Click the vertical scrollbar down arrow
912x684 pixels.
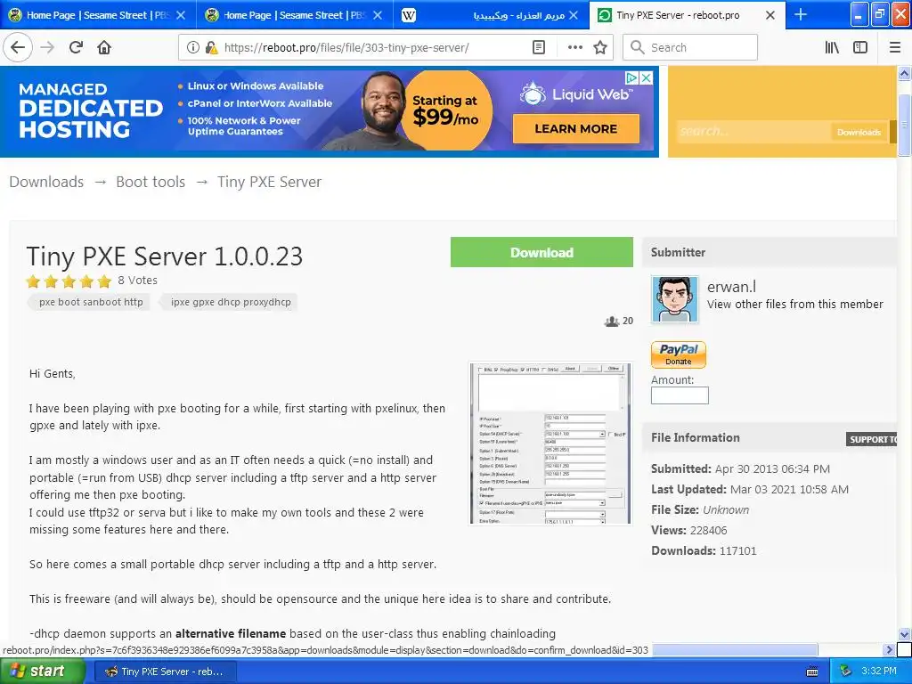click(904, 634)
